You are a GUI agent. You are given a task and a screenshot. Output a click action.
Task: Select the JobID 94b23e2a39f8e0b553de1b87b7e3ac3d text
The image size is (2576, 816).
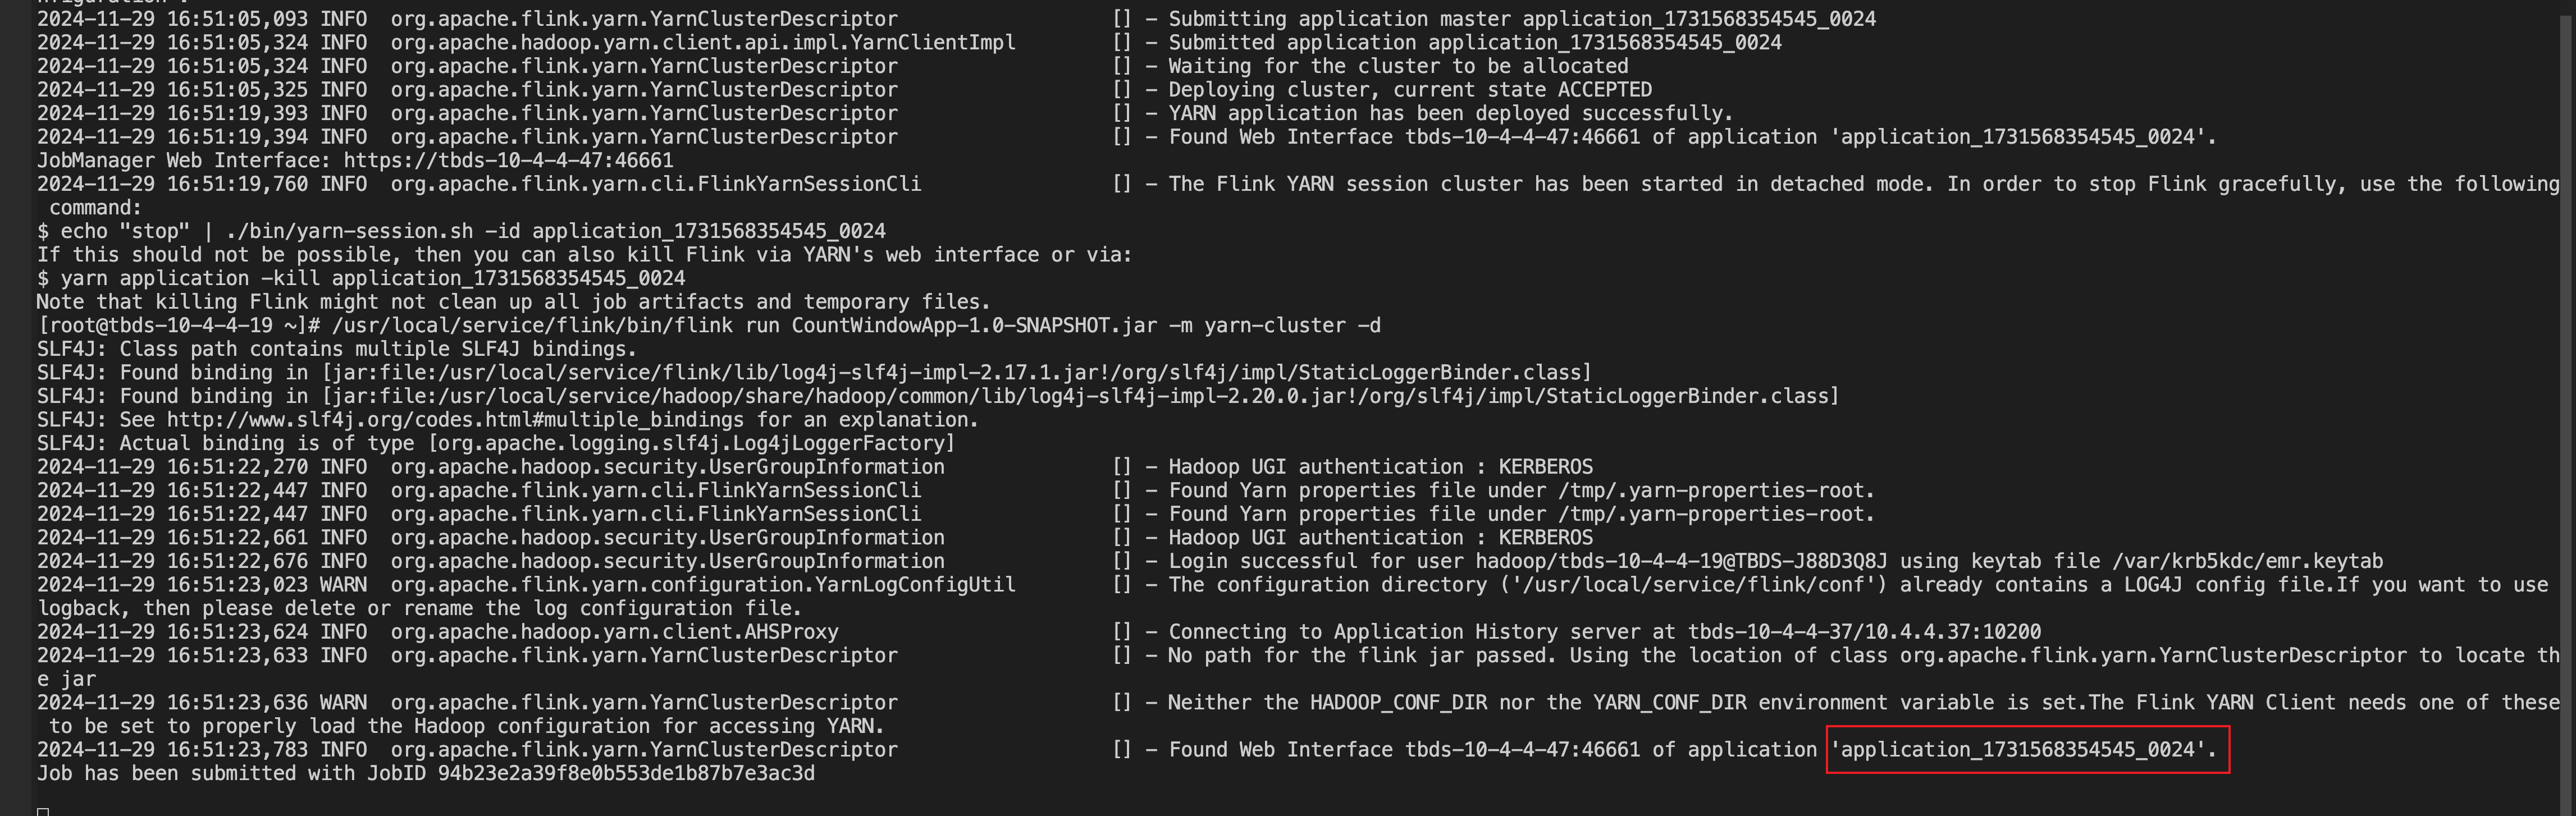626,774
